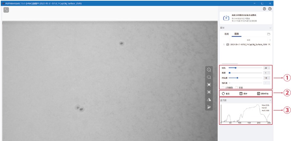This screenshot has width=291, height=141.
Task: Click the contrast value stepper showing 1.0
Action: (267, 78)
